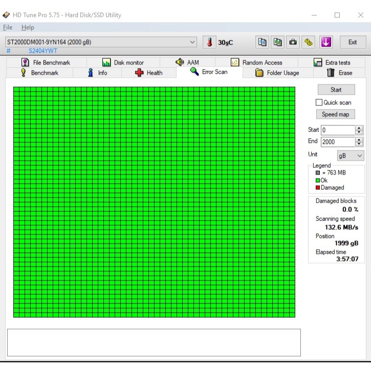The image size is (371, 371).
Task: Open the File menu
Action: coord(8,27)
